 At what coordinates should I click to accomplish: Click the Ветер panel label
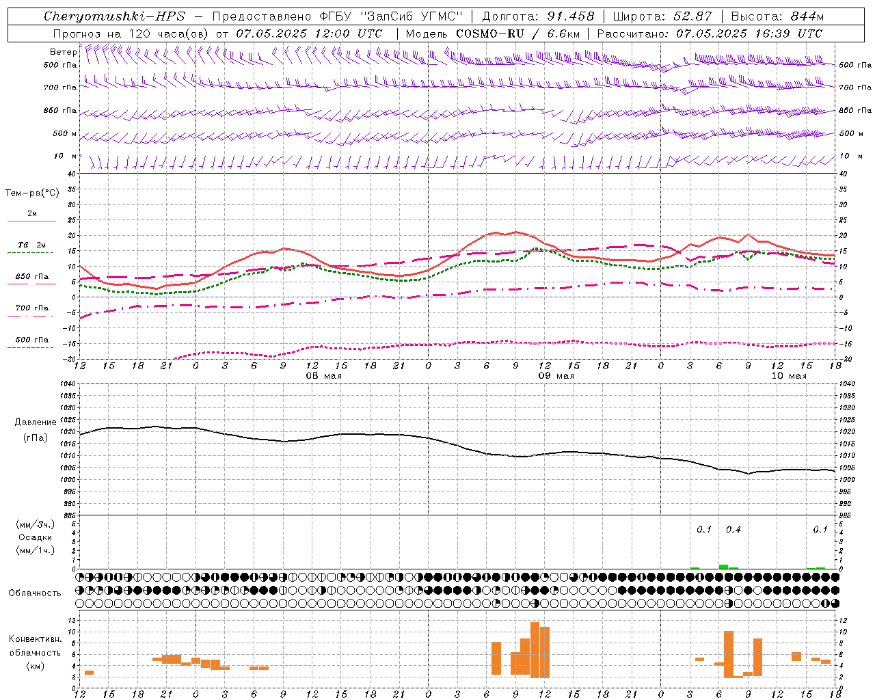63,52
